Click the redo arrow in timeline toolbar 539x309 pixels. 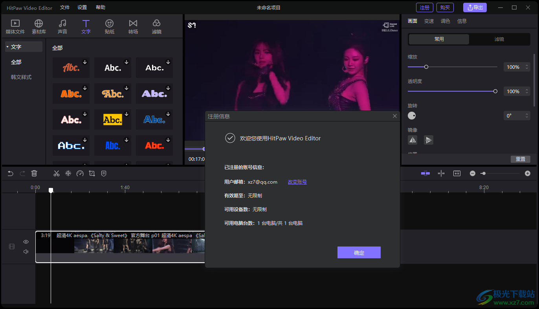[22, 173]
